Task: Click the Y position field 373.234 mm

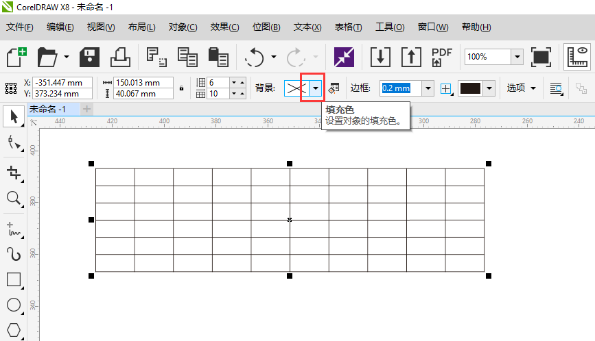Action: pyautogui.click(x=62, y=94)
